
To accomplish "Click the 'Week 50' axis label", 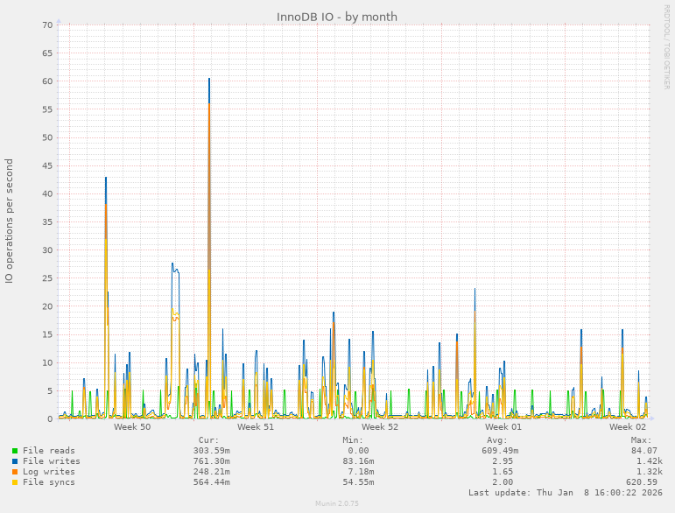I will pos(132,427).
